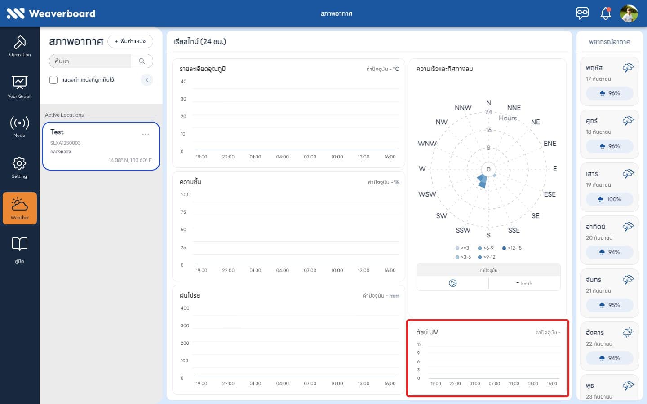Click the rain cloud icon for อาทิตย์
The height and width of the screenshot is (404, 647).
pyautogui.click(x=628, y=227)
